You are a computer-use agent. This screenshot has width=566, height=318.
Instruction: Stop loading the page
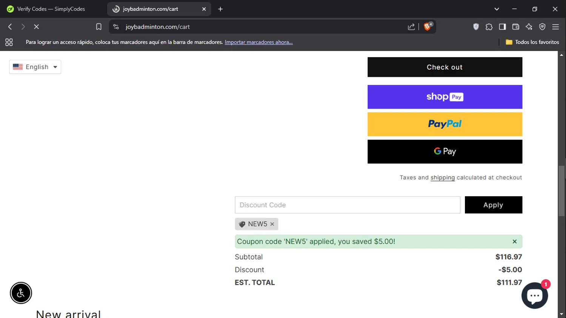click(36, 27)
